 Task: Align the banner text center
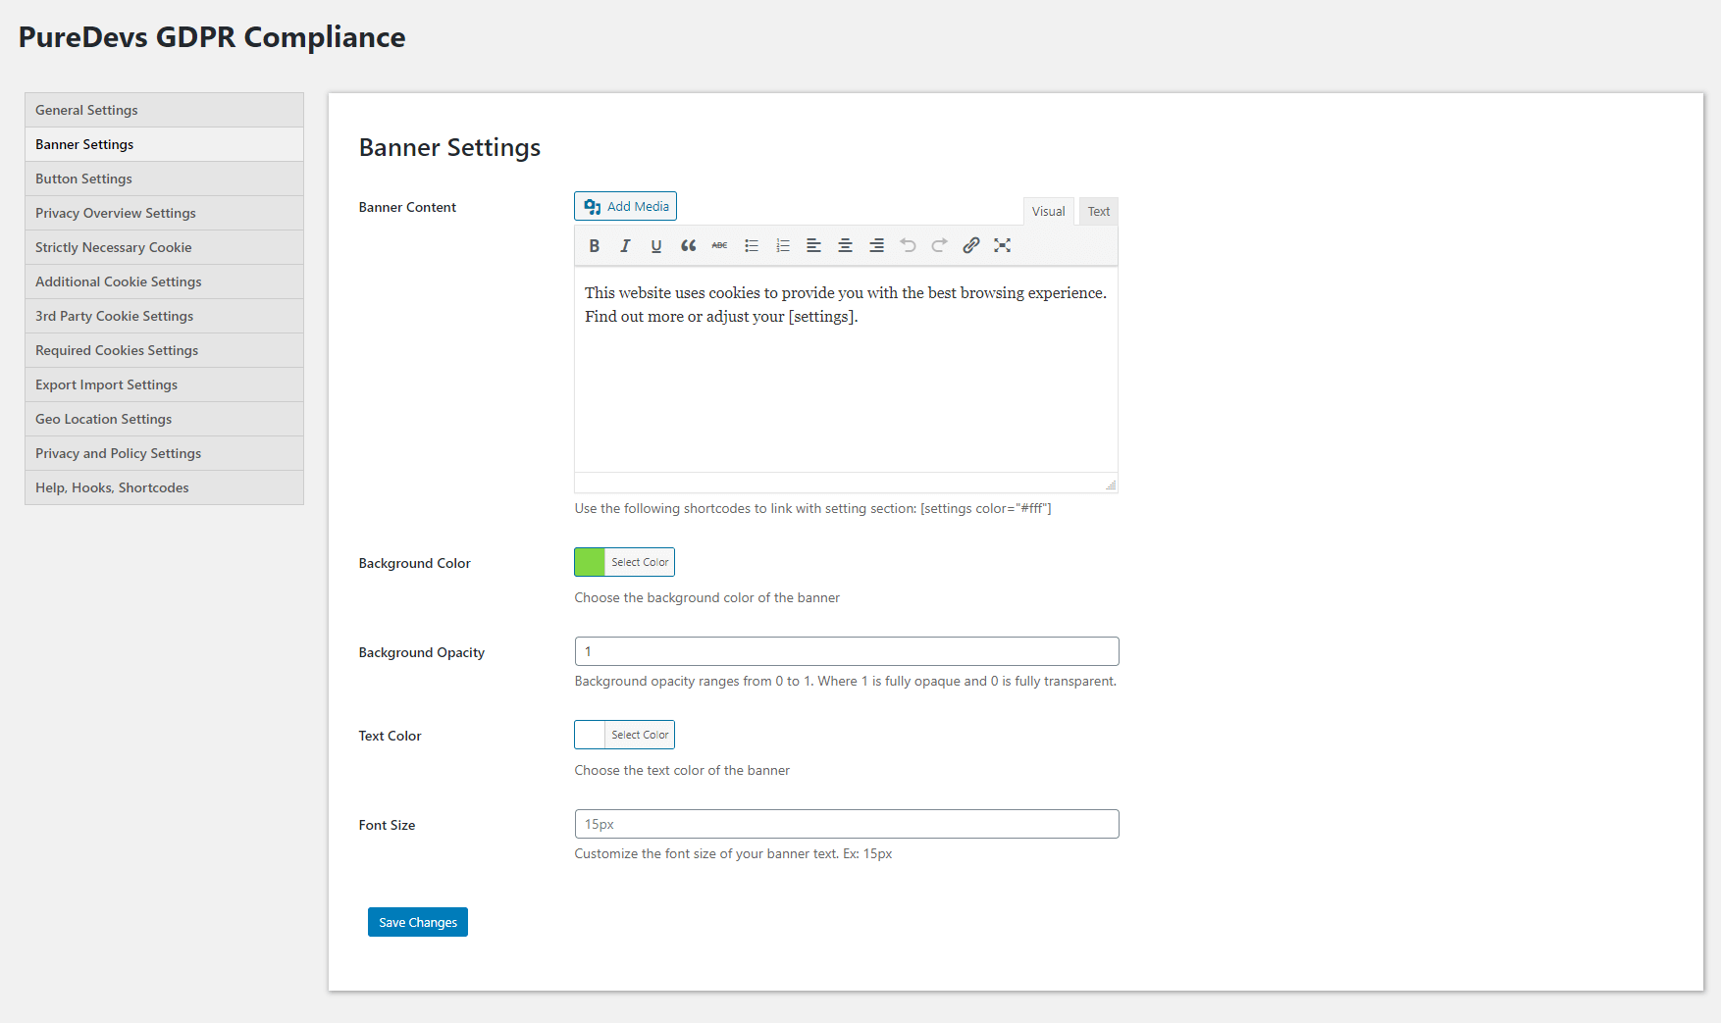tap(845, 245)
